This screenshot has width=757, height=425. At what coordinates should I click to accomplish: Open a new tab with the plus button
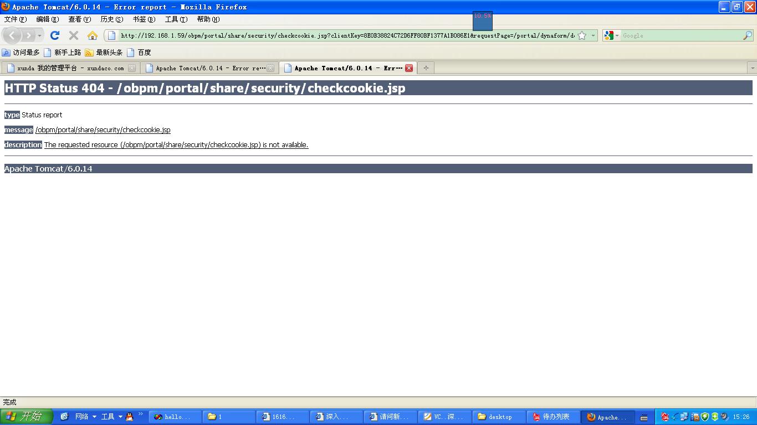[x=426, y=68]
